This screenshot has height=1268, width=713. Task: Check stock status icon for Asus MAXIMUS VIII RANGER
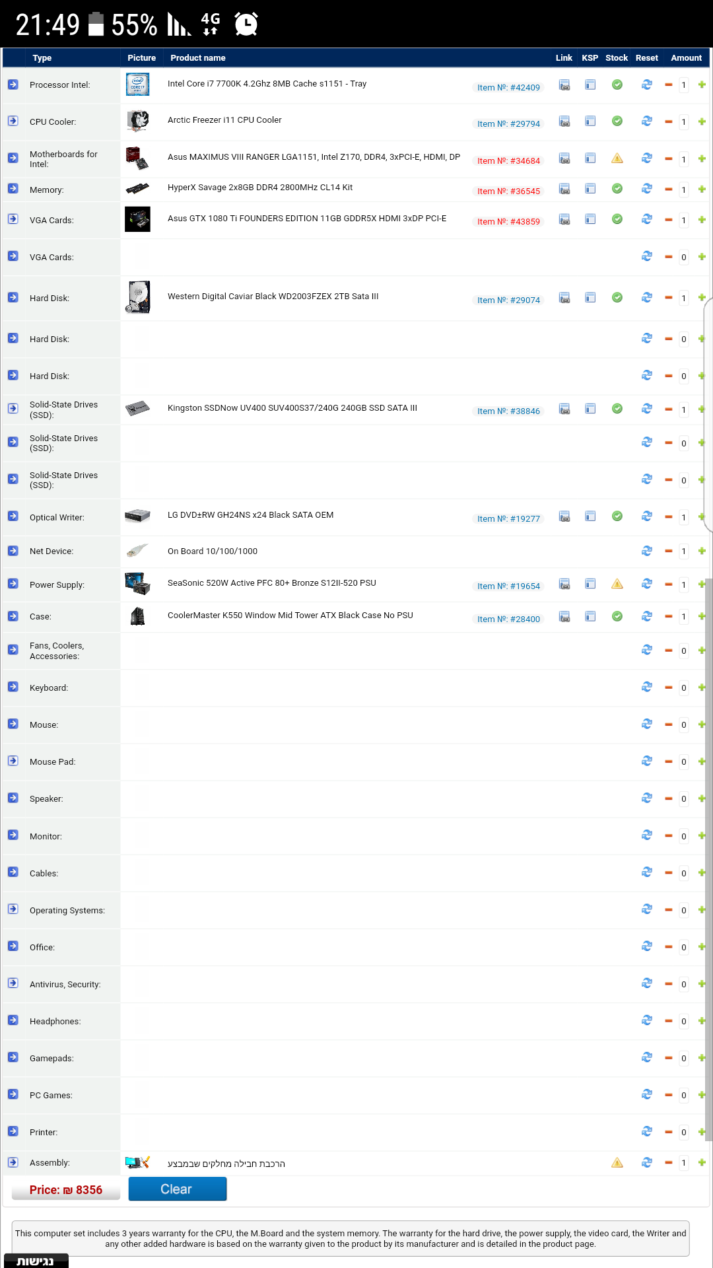(617, 158)
